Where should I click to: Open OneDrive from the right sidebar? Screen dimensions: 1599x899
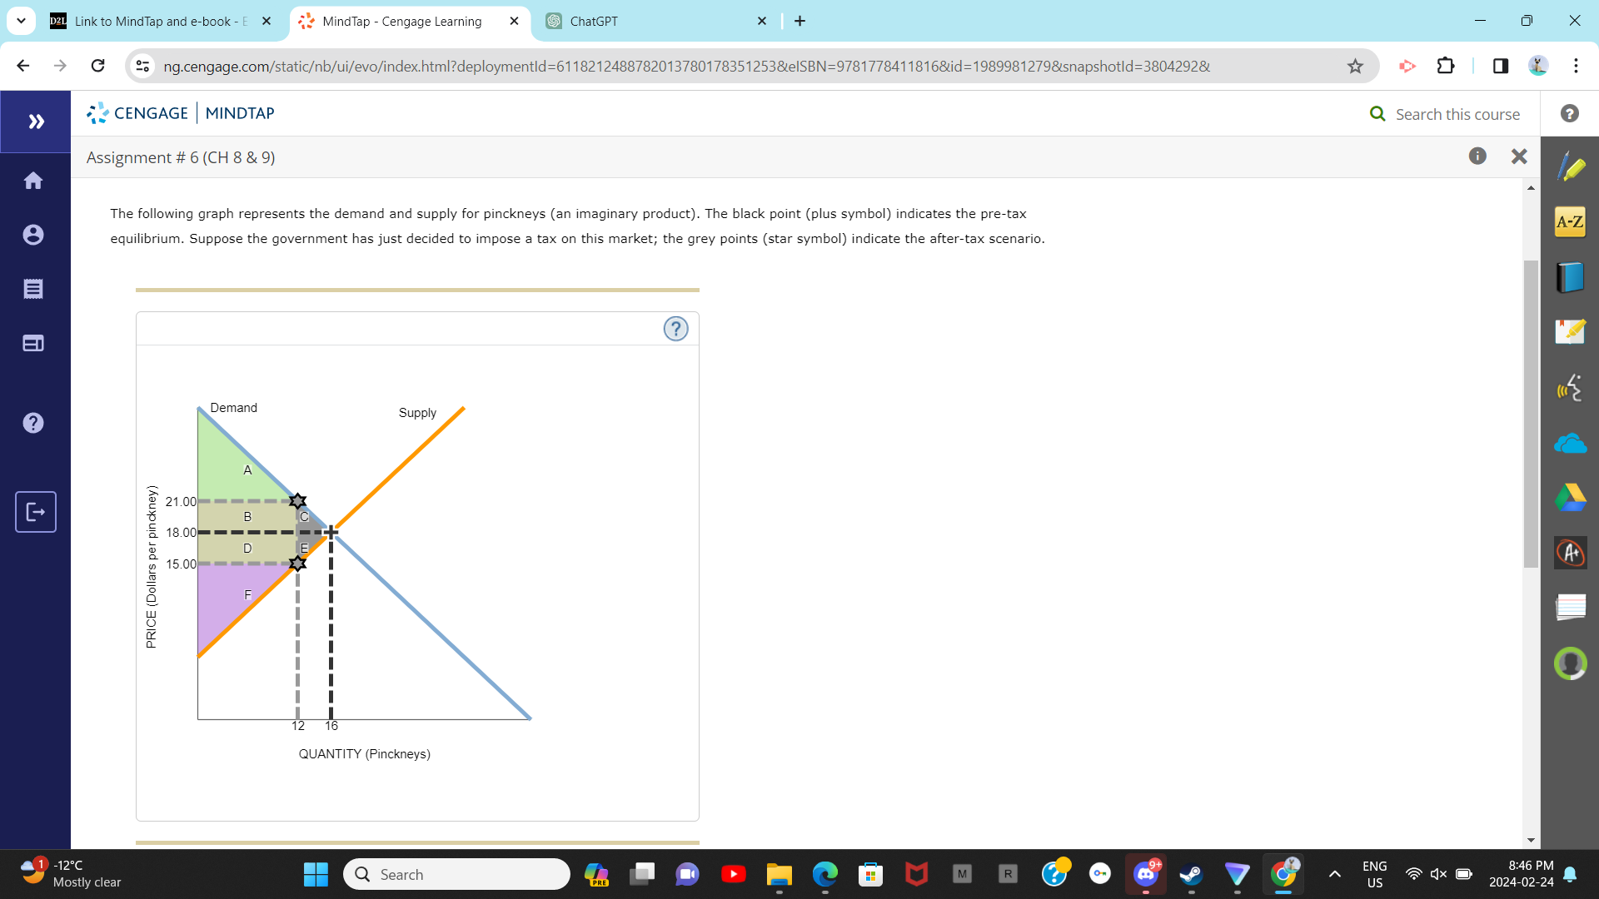point(1571,442)
